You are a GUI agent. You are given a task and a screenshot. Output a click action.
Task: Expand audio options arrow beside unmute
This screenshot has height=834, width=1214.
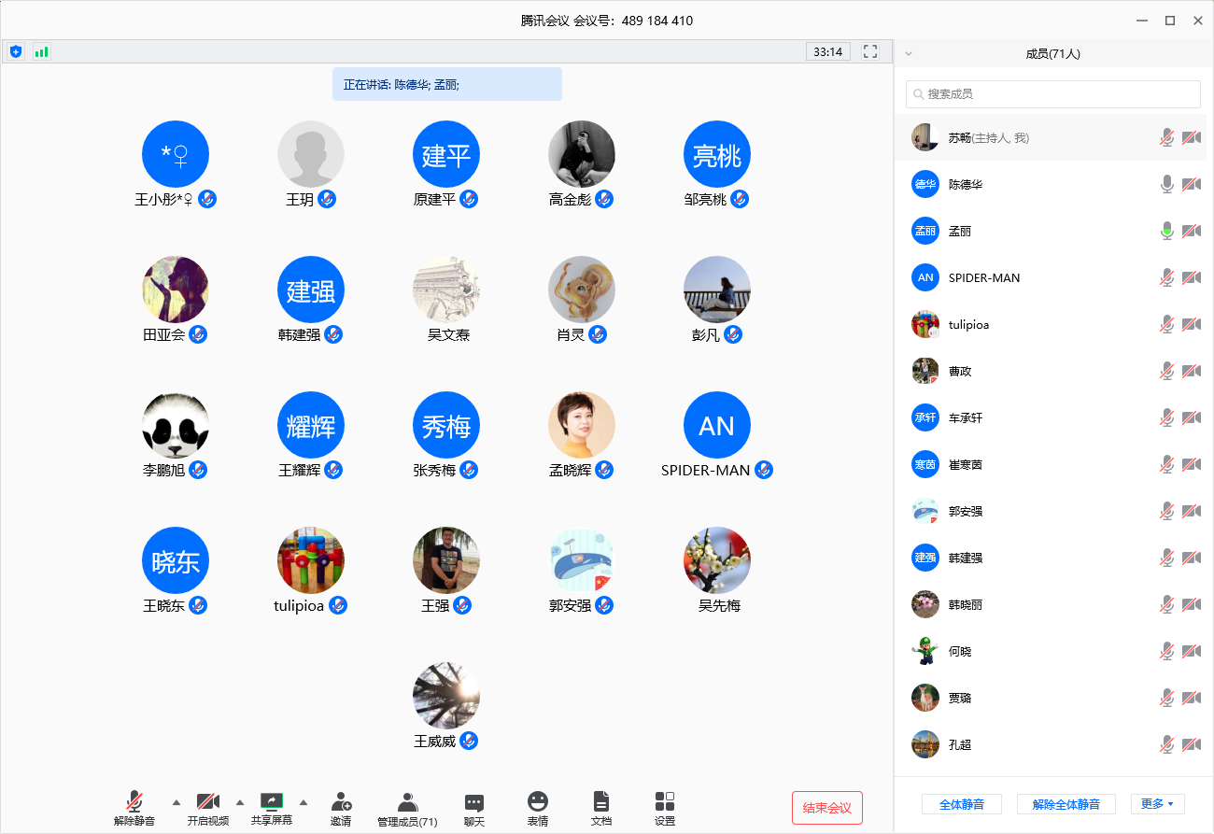coord(176,802)
